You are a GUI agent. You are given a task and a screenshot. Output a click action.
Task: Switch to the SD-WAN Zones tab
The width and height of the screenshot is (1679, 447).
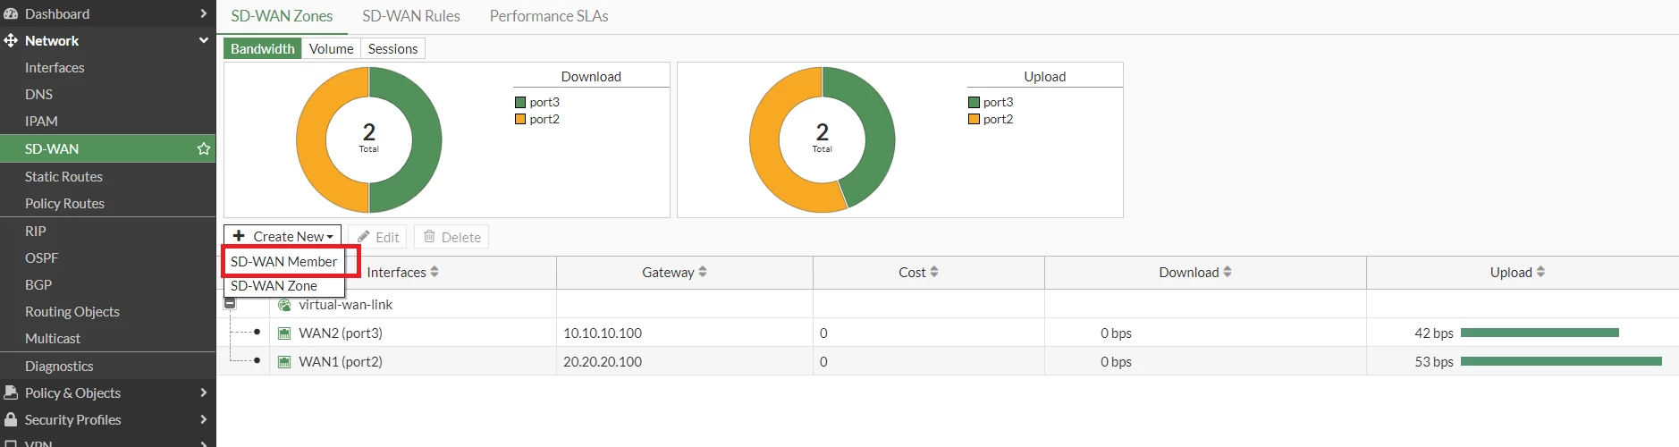[x=282, y=16]
